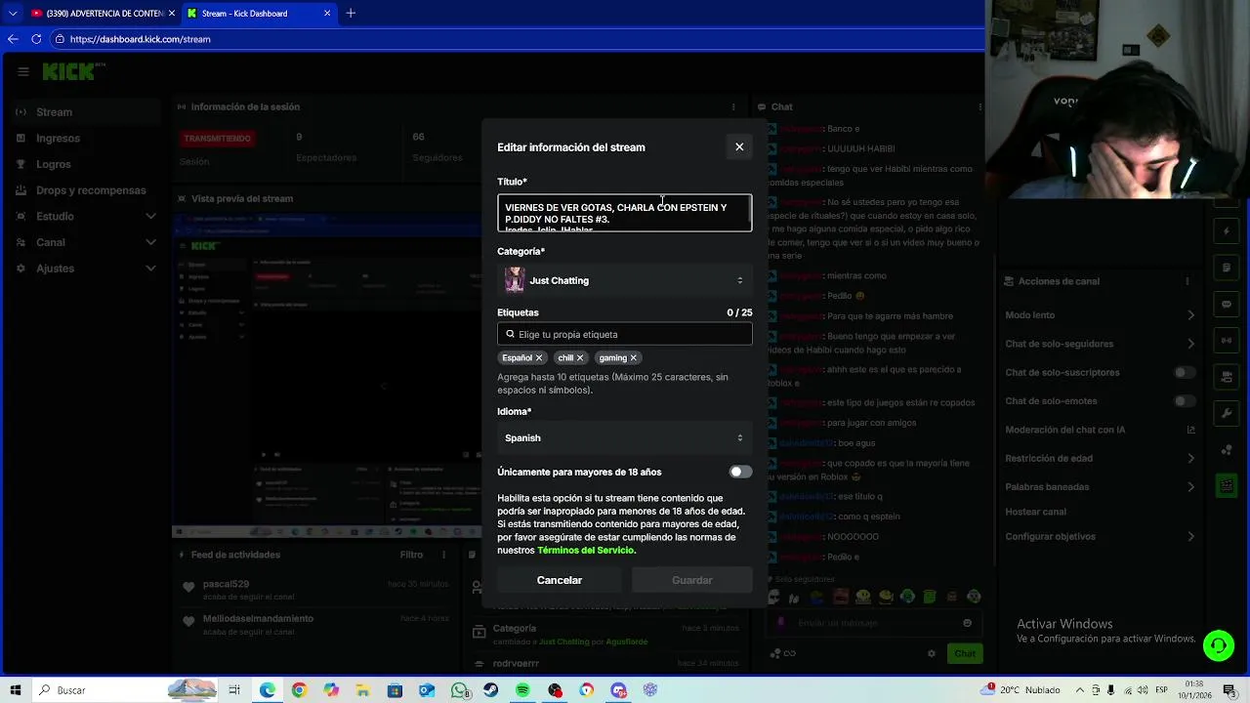Click the Enviar un mensaje chat field
The image size is (1250, 703).
(876, 623)
